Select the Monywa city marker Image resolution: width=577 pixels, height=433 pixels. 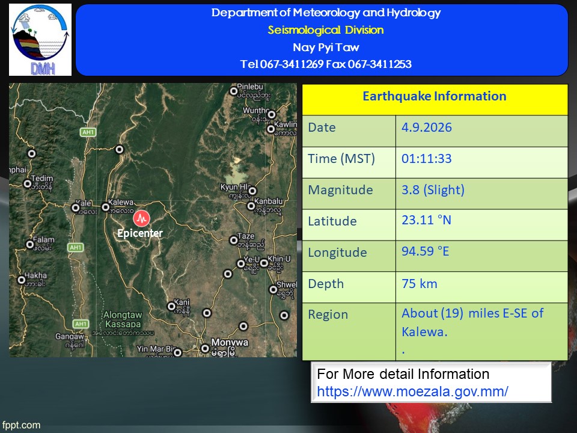point(205,348)
